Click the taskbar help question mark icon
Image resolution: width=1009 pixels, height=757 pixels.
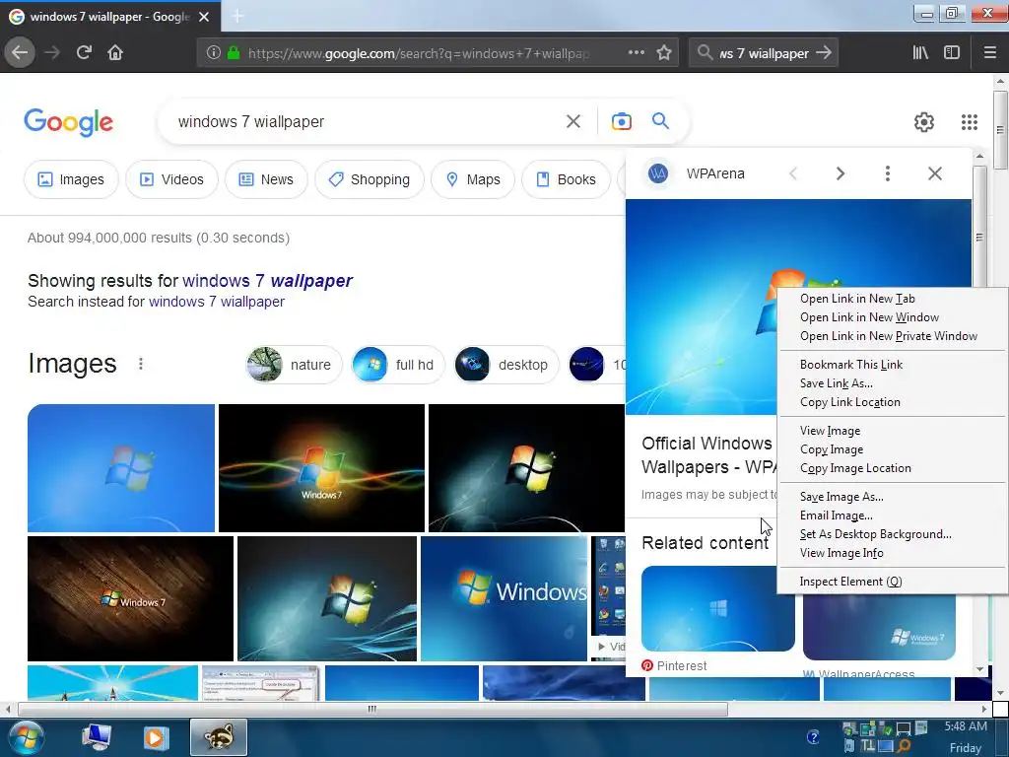coord(813,737)
